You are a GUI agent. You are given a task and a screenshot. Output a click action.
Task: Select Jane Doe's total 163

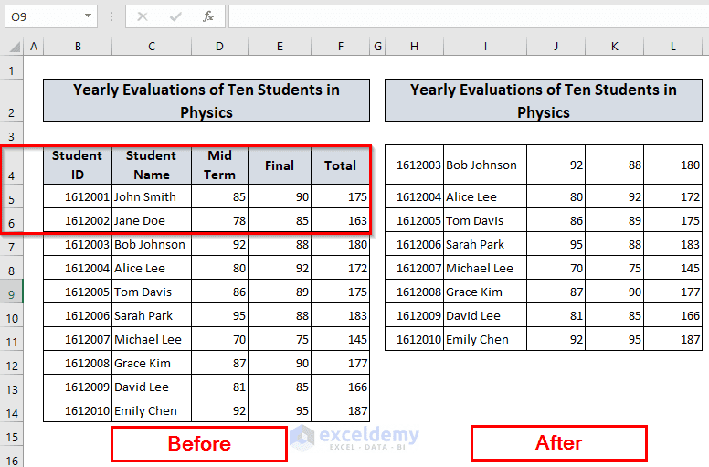[341, 220]
